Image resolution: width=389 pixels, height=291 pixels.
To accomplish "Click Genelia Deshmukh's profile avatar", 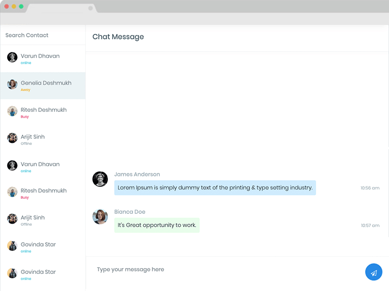I will coord(12,84).
